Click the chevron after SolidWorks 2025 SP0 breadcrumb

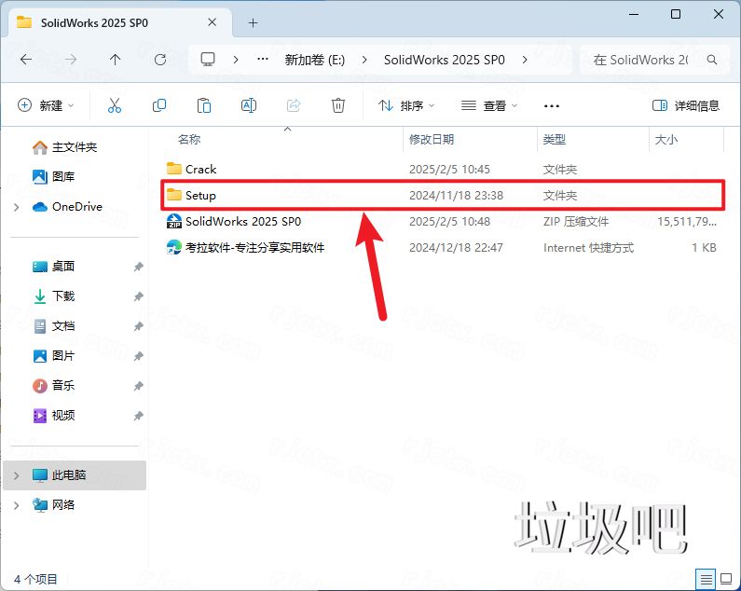[x=525, y=60]
